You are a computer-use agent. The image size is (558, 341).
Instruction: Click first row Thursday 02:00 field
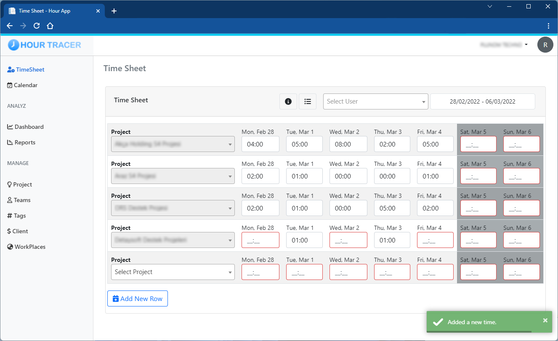click(x=392, y=144)
